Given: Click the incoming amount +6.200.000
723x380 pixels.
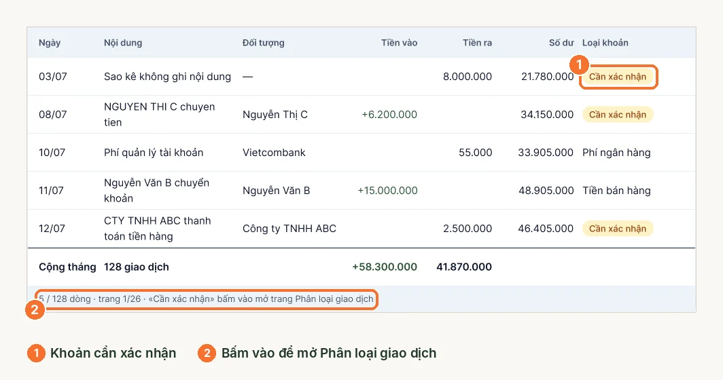Looking at the screenshot, I should tap(389, 115).
